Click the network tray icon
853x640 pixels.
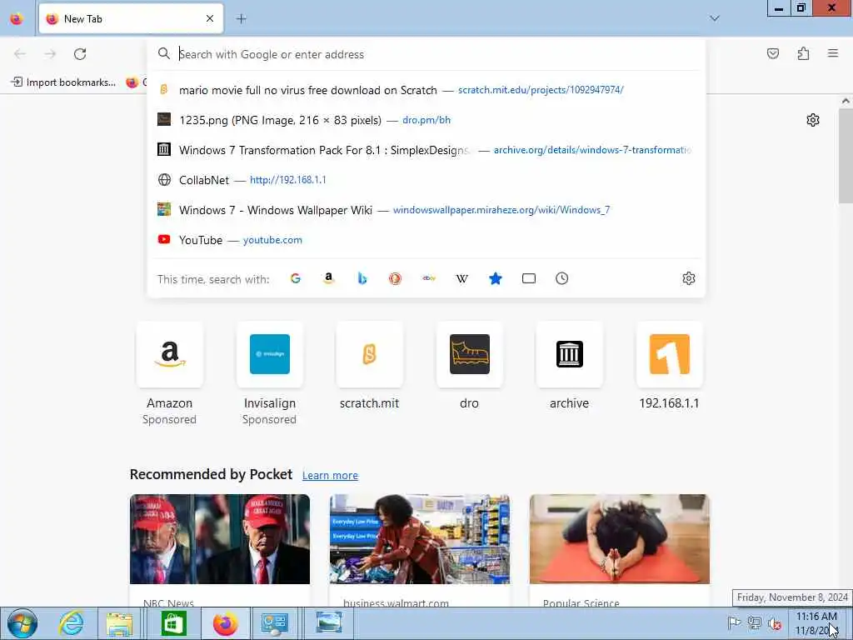tap(754, 623)
